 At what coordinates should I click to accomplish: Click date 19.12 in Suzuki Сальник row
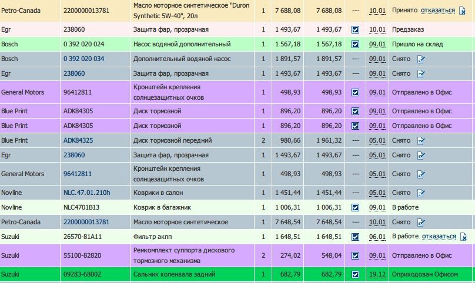(x=377, y=274)
